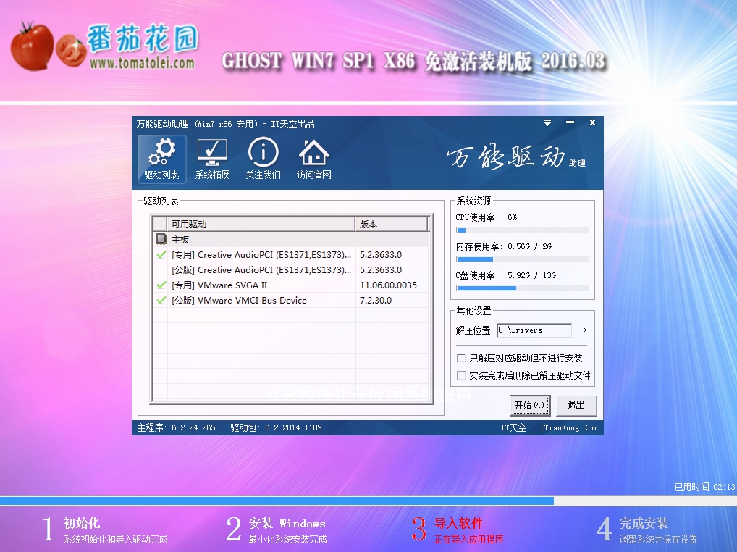Click the 万能驱动 助理 calligraphy logo
This screenshot has height=552, width=737.
(x=515, y=157)
